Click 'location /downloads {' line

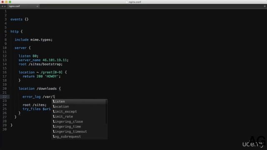coord(40,89)
